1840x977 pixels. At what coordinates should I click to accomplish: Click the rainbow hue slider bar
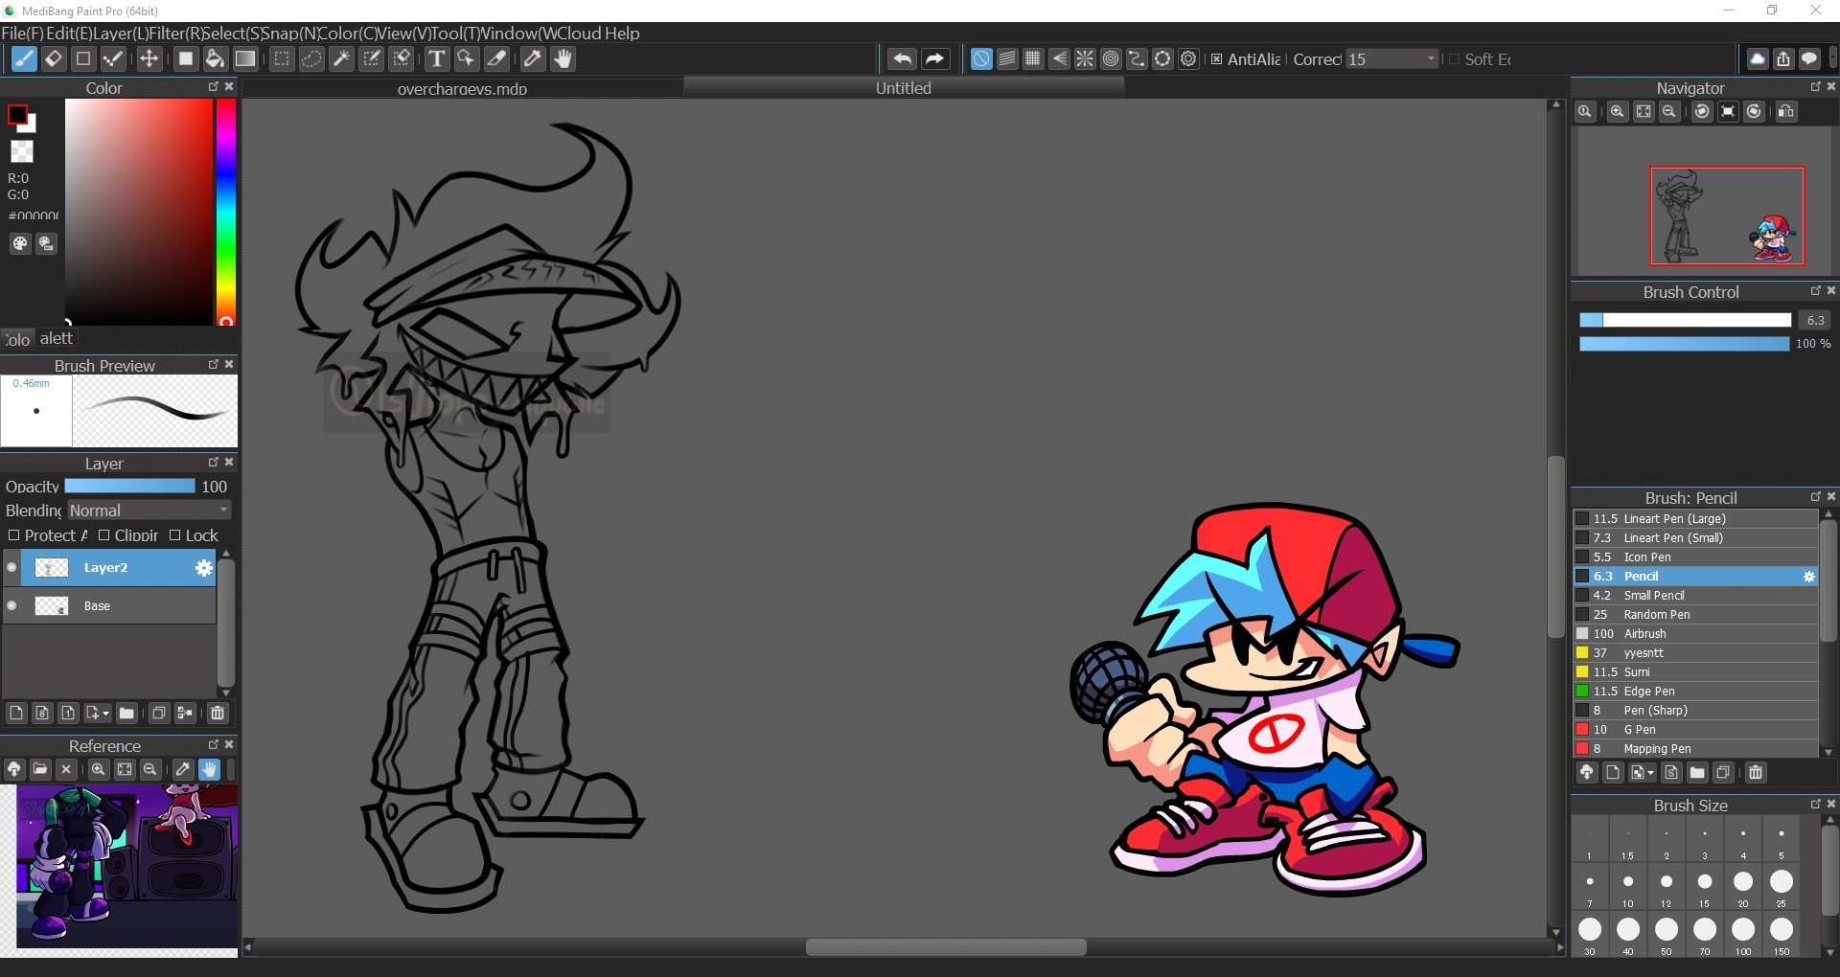[225, 211]
